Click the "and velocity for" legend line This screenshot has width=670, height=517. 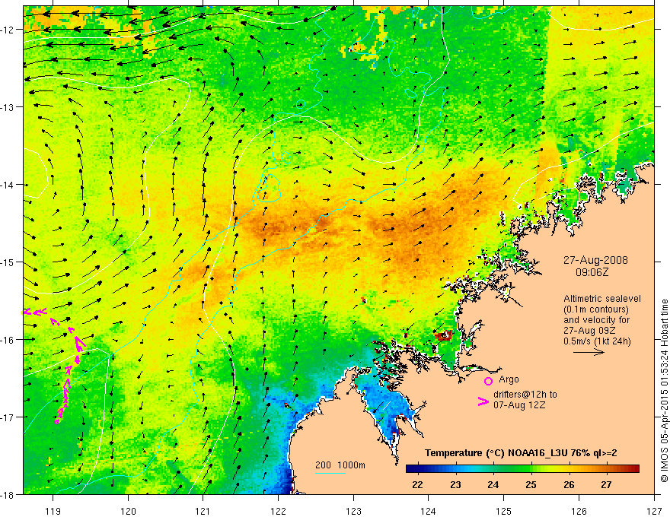[596, 320]
